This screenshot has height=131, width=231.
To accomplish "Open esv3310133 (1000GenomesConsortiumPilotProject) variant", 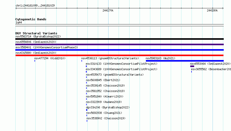I will [121, 64].
